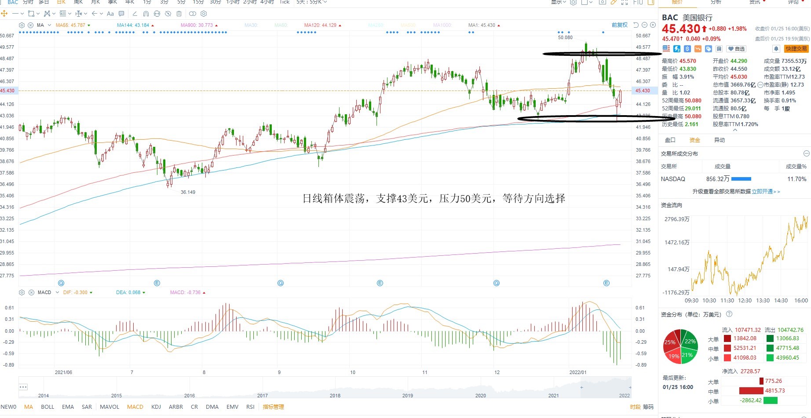Open the 盘口 order book tab
Screen dimensions: 811x418
coord(670,140)
